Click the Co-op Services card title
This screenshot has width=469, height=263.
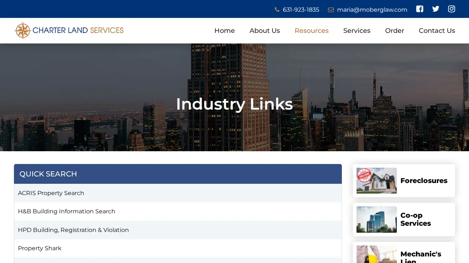coord(416,219)
